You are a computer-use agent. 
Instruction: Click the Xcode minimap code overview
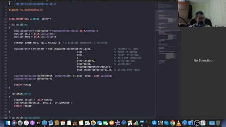tap(168, 35)
